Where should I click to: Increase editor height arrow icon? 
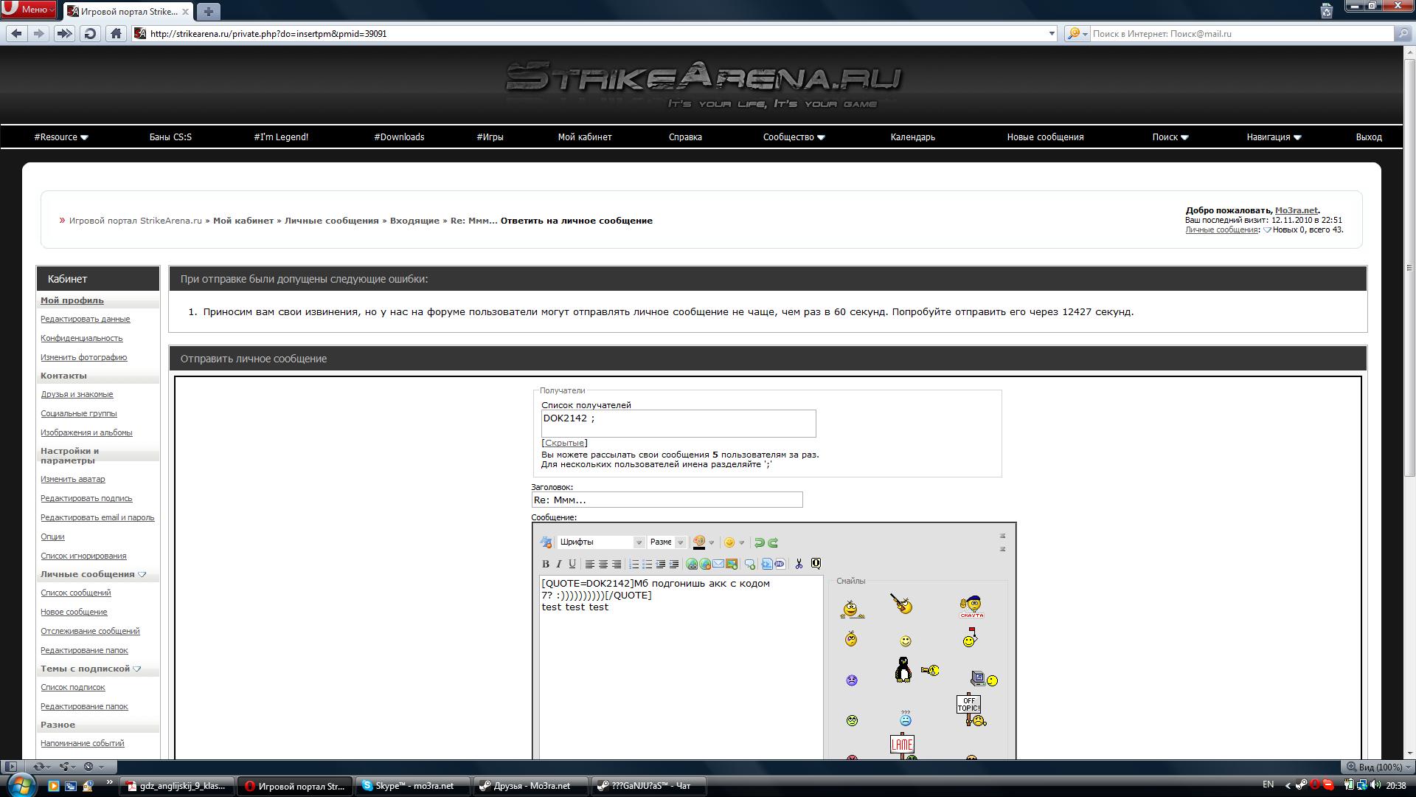tap(1002, 549)
